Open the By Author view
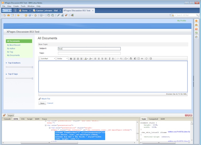201x145 pixels. (11, 49)
